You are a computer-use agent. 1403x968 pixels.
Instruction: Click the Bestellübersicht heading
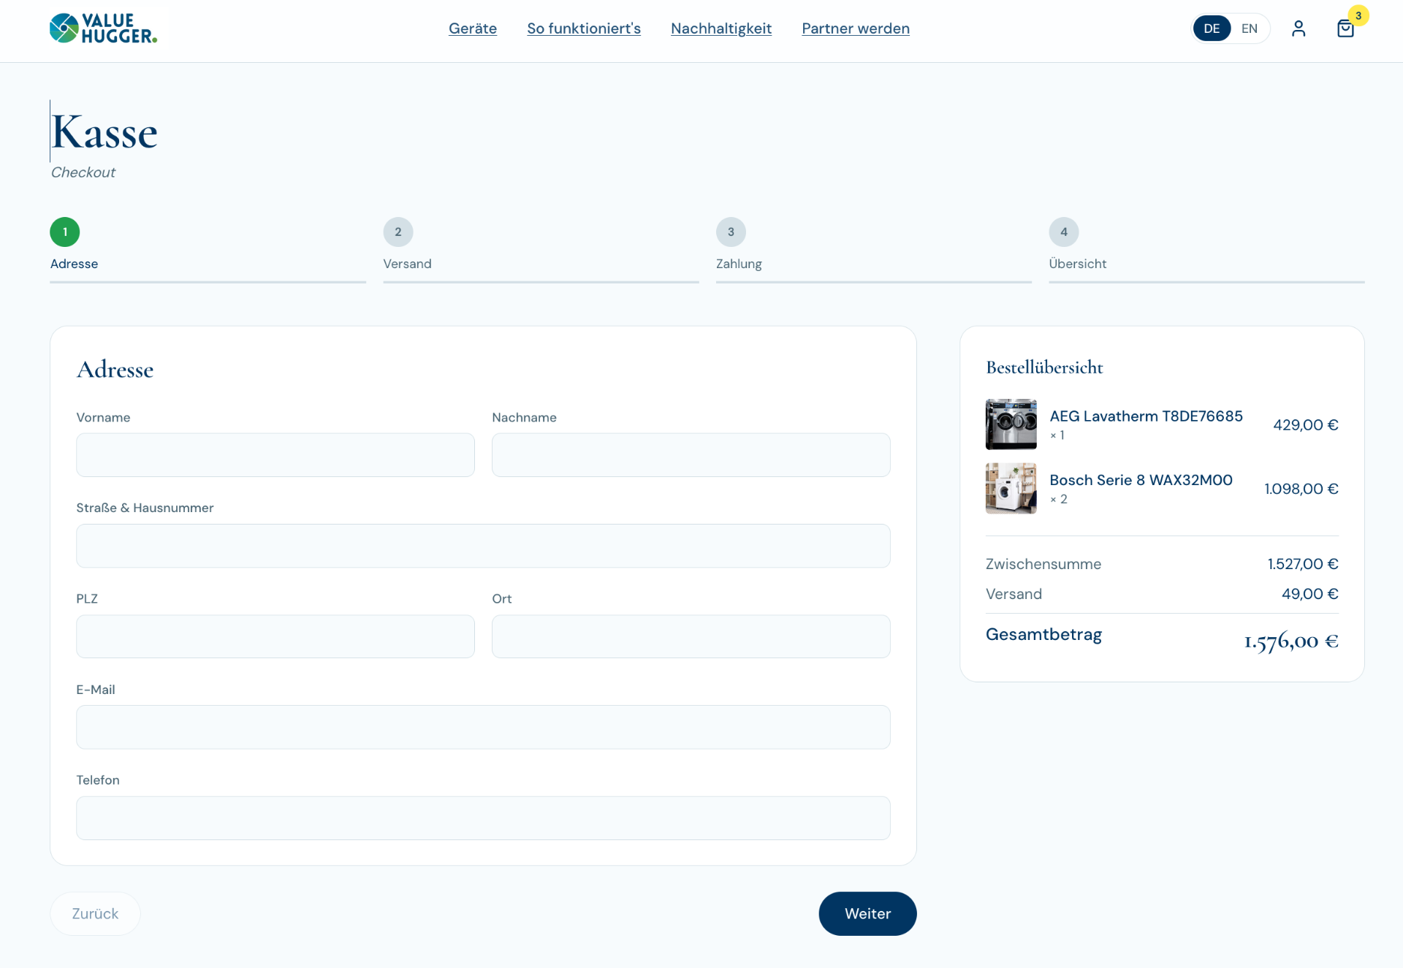1045,367
